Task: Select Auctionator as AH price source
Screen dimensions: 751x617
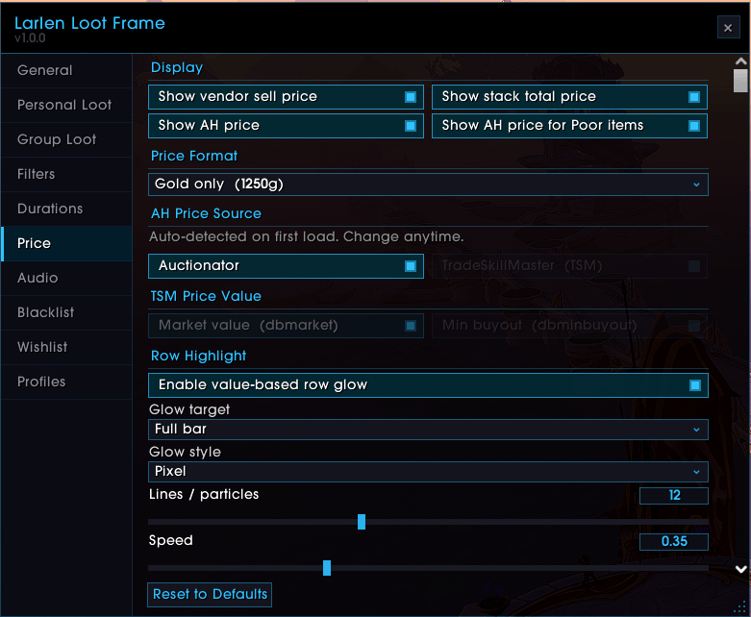Action: tap(286, 266)
